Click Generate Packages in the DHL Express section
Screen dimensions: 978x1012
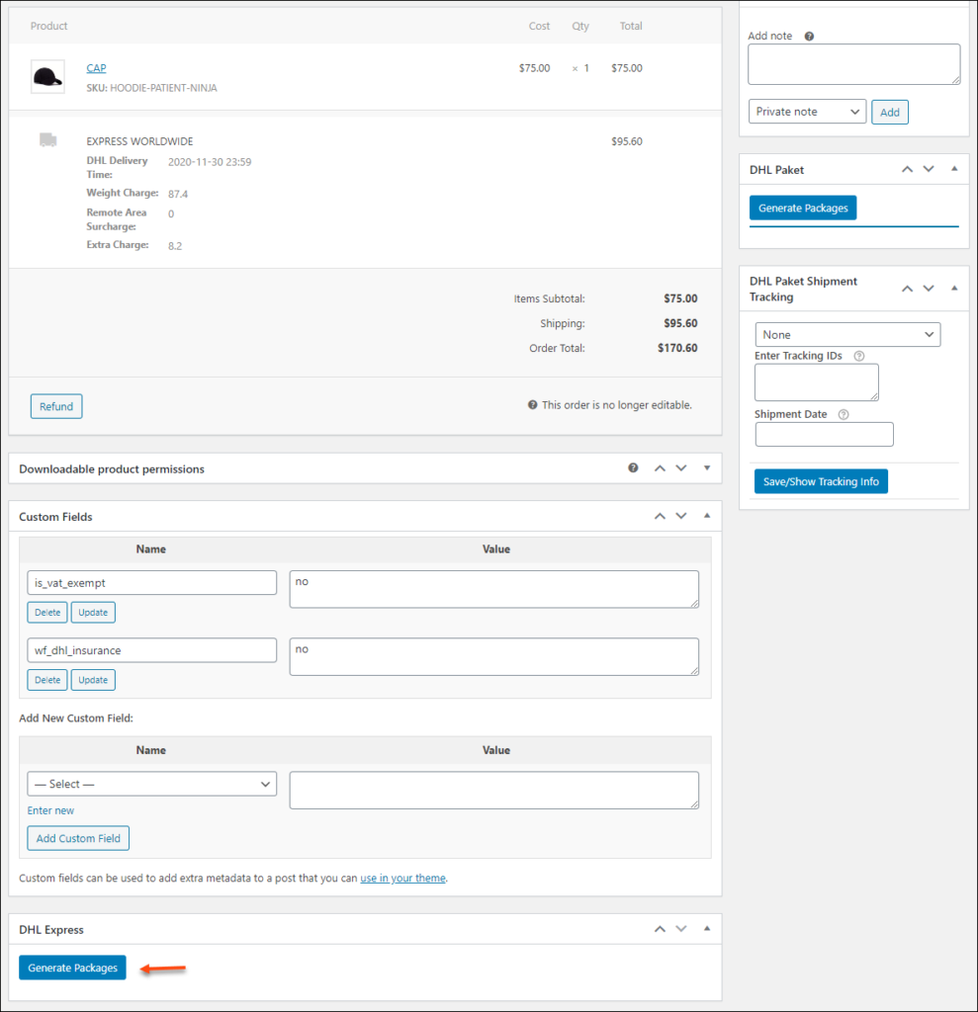(71, 968)
